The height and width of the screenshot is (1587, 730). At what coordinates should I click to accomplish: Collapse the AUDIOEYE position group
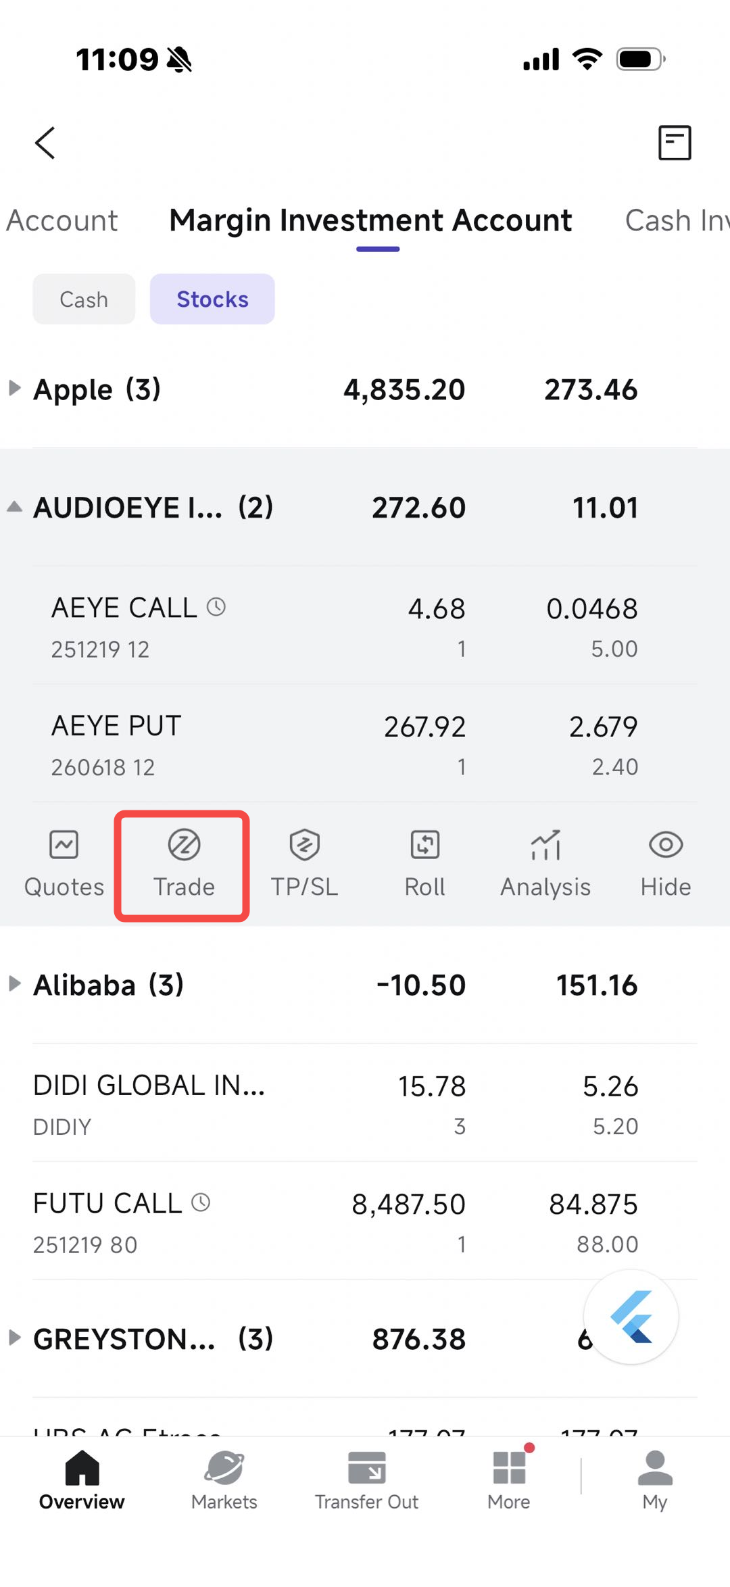pyautogui.click(x=15, y=507)
